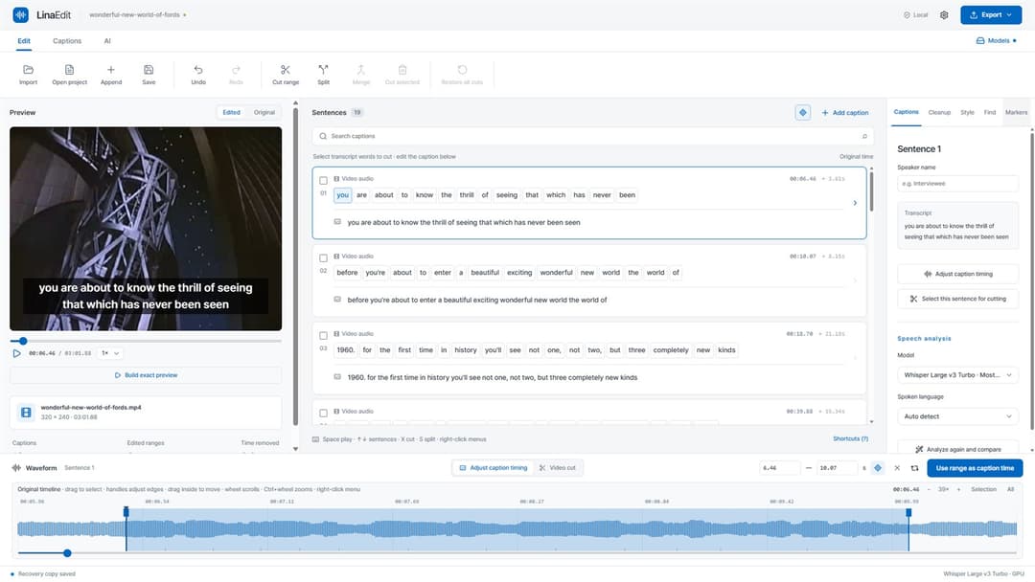Clear waveform range with X icon
1035x582 pixels.
click(x=897, y=468)
